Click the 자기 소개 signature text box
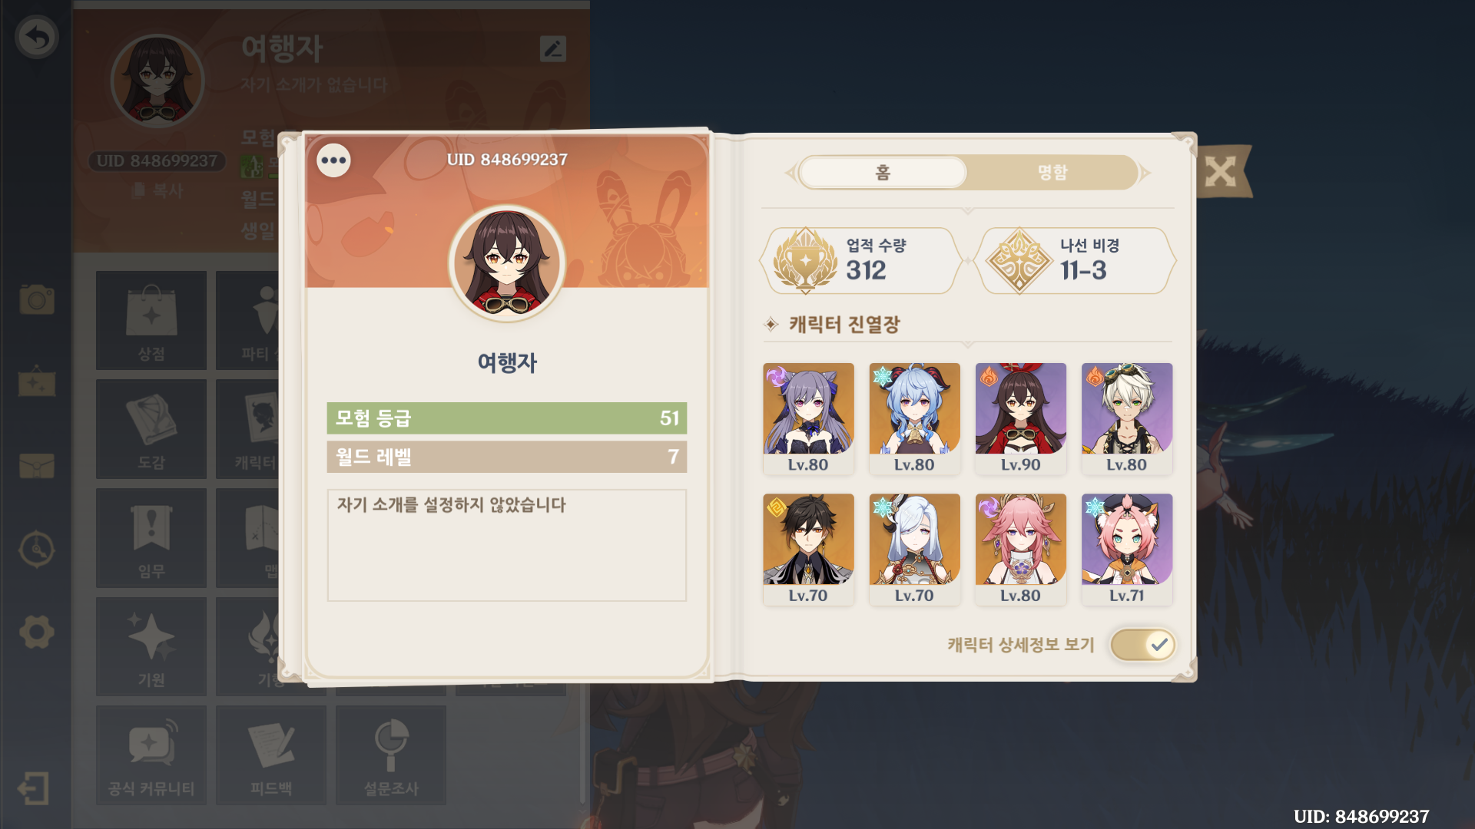1475x829 pixels. pyautogui.click(x=507, y=545)
